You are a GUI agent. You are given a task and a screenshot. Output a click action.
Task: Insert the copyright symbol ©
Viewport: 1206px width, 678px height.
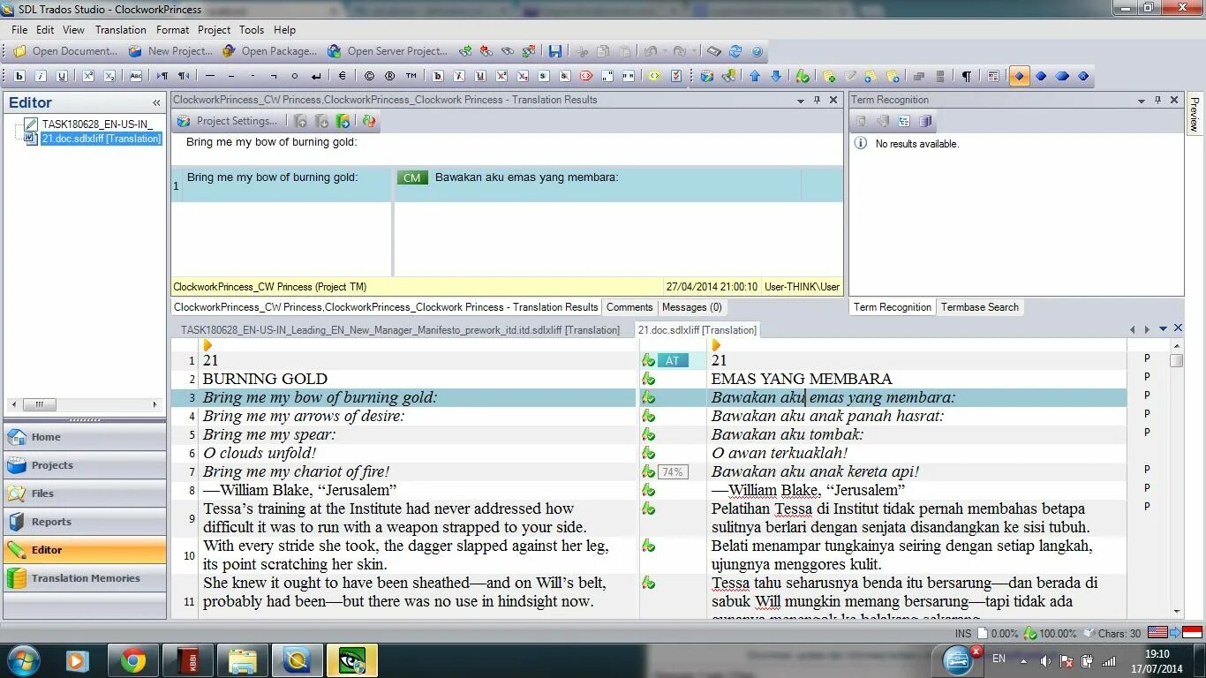pos(369,76)
